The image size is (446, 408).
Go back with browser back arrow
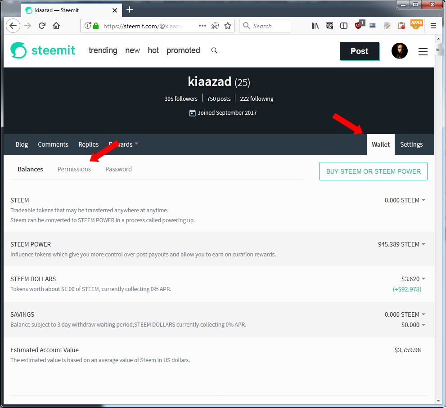(x=13, y=26)
